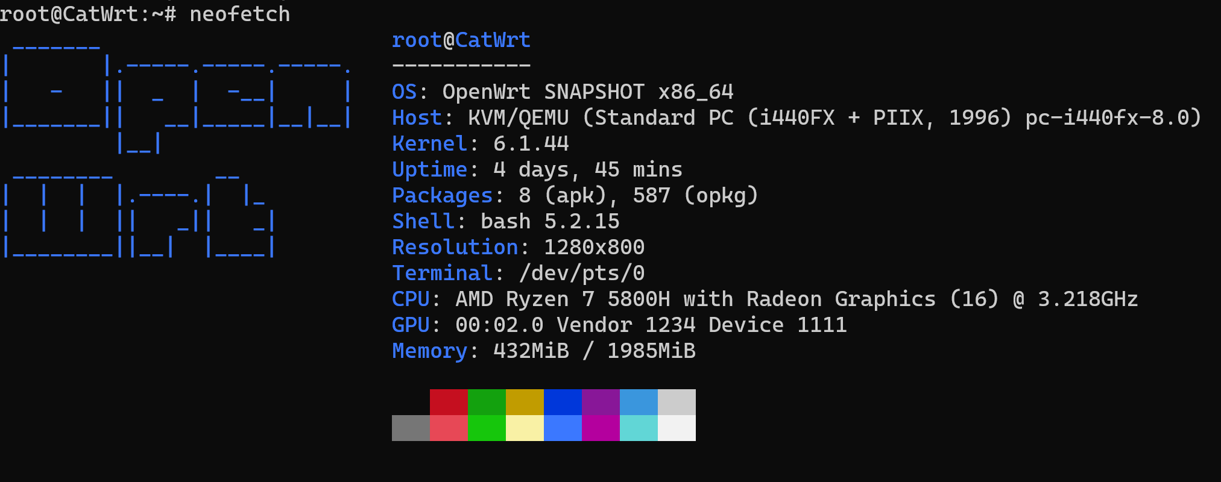Click the Memory usage line
1221x482 pixels.
click(543, 351)
